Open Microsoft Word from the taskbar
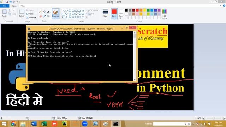Viewport: 226px width, 127px height. [x=34, y=124]
